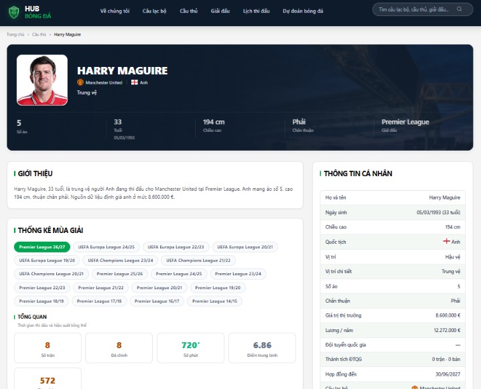
Task: Click the Vị trí chi tiết value Trung vệ
Action: [451, 271]
